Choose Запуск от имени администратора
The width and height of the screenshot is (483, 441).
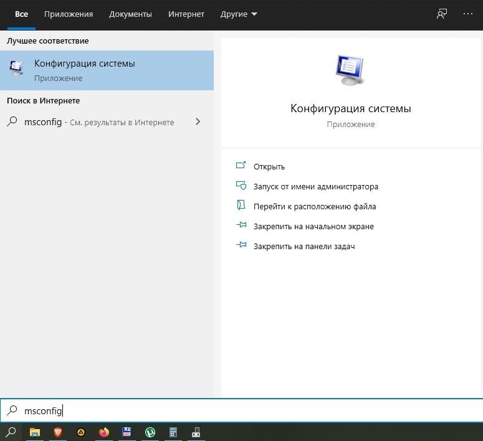coord(316,187)
